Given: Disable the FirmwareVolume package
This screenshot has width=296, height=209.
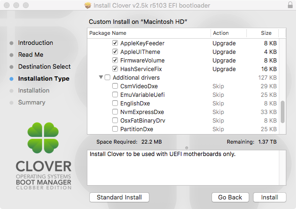Looking at the screenshot, I should pyautogui.click(x=115, y=61).
